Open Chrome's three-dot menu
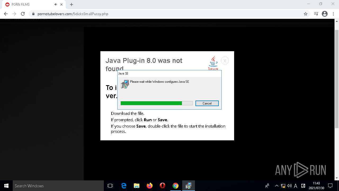The height and width of the screenshot is (191, 339). click(x=333, y=14)
